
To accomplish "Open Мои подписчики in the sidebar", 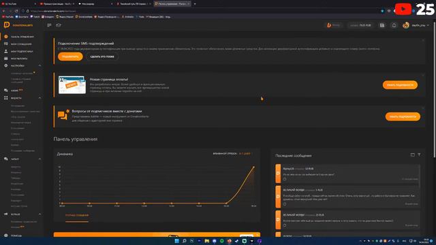I will click(21, 52).
